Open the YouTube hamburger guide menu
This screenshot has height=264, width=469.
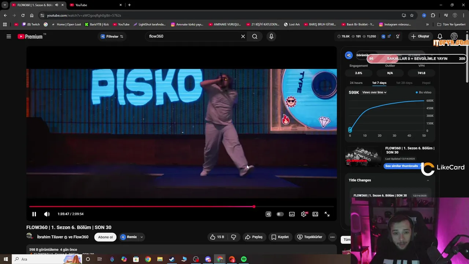coord(9,36)
